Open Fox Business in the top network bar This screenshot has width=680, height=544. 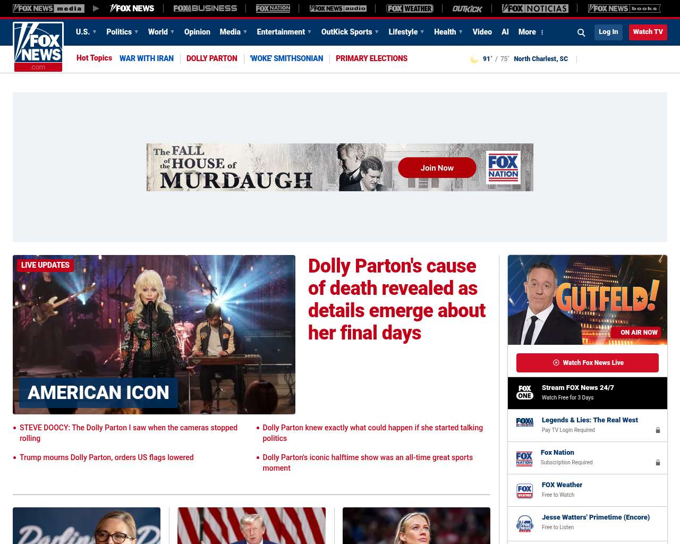[x=205, y=8]
